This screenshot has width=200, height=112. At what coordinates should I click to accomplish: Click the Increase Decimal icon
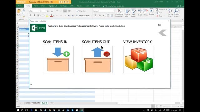coord(108,16)
